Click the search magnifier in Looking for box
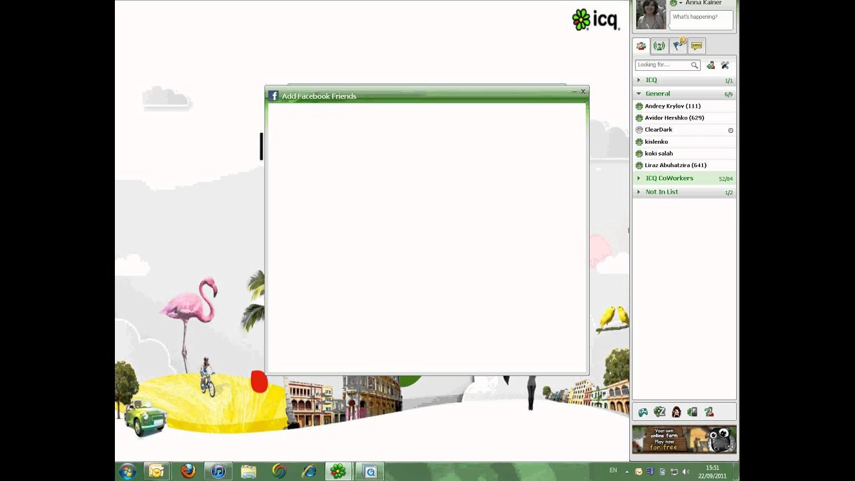Screen dimensions: 855x481 (695, 65)
